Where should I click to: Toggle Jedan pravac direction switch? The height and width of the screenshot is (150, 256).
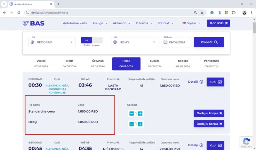pos(92,40)
